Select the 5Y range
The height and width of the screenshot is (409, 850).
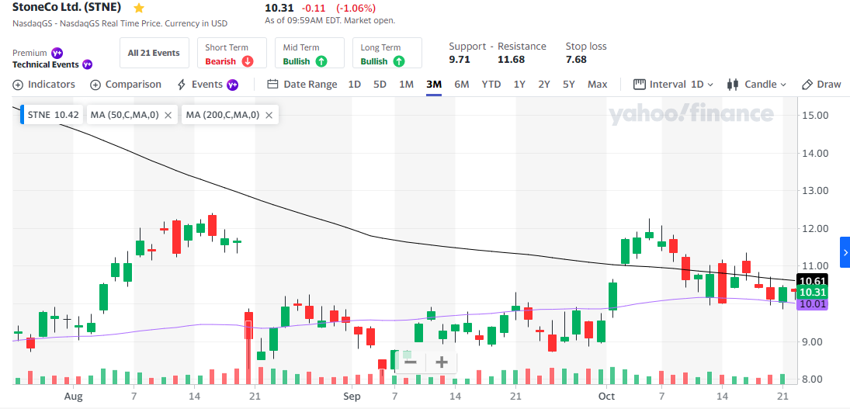[x=568, y=85]
